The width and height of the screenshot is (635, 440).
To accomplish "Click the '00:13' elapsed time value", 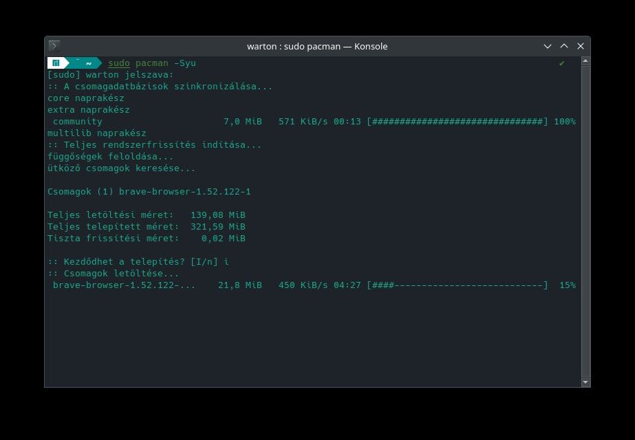I will click(x=347, y=122).
